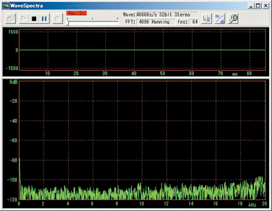Open a wave file using the file icon
Image resolution: width=272 pixels, height=211 pixels.
pyautogui.click(x=10, y=19)
